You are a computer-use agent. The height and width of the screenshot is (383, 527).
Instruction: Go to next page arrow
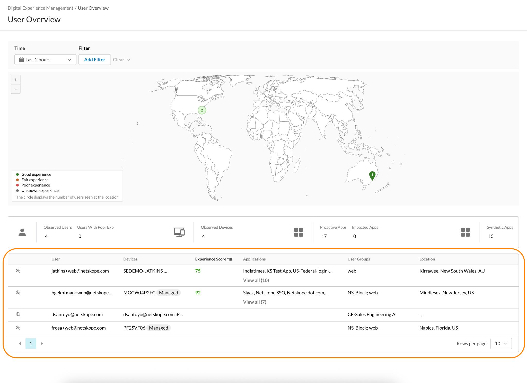click(42, 344)
